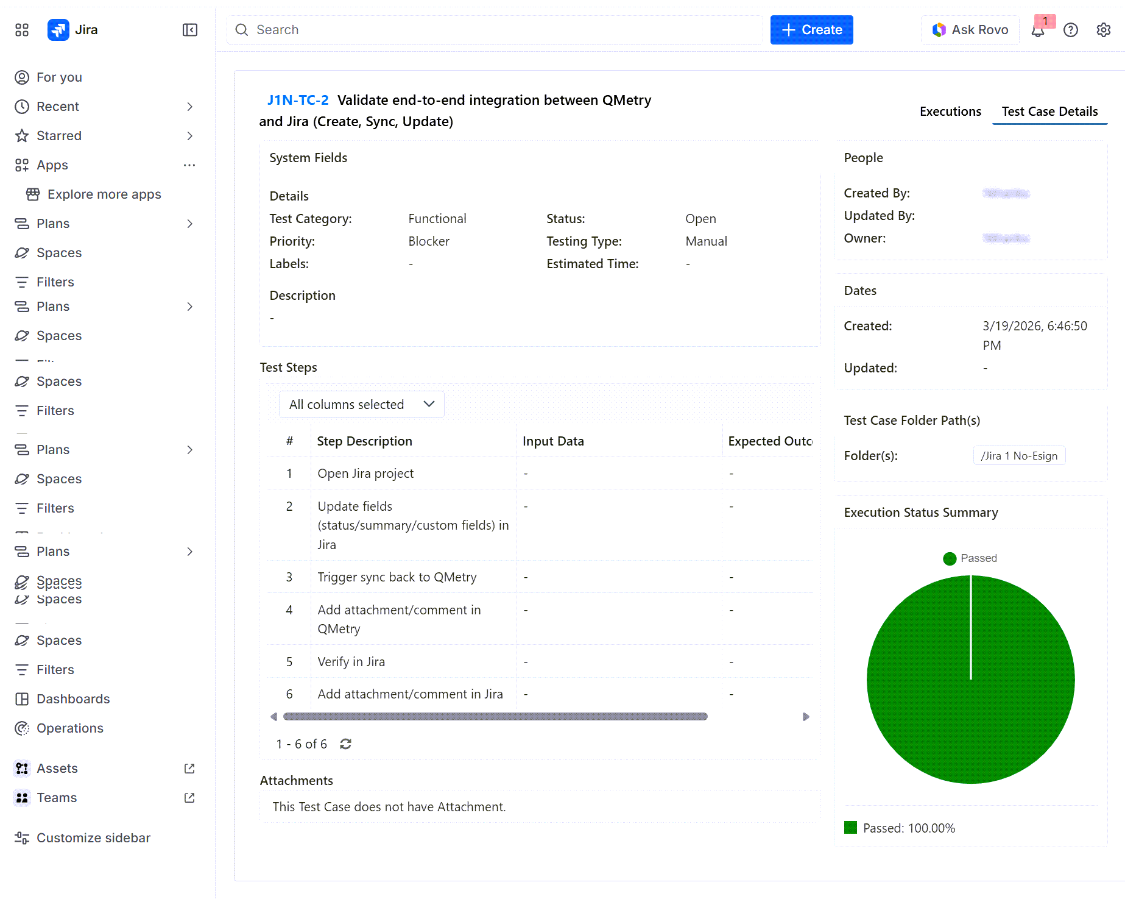Click the test steps horizontal scrollbar right arrow
Screen dimensions: 1125x899
(x=806, y=717)
